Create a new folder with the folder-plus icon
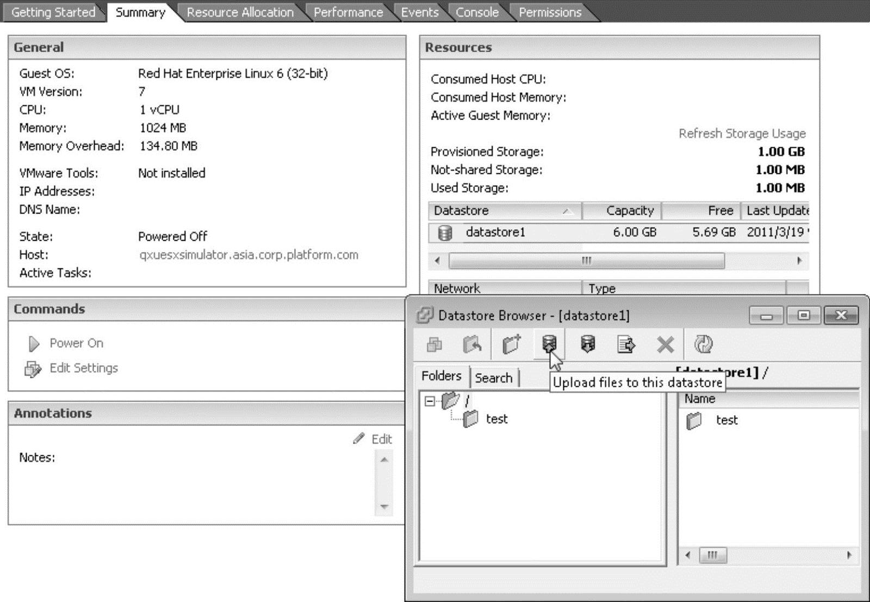Screen dimensions: 870x602 pyautogui.click(x=511, y=344)
